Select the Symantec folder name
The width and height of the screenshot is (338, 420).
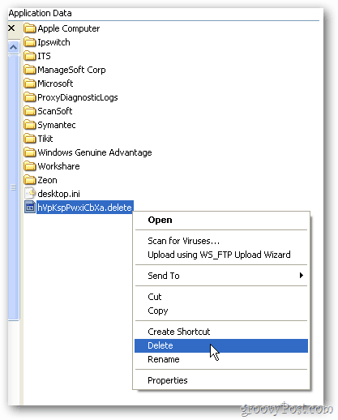click(57, 125)
